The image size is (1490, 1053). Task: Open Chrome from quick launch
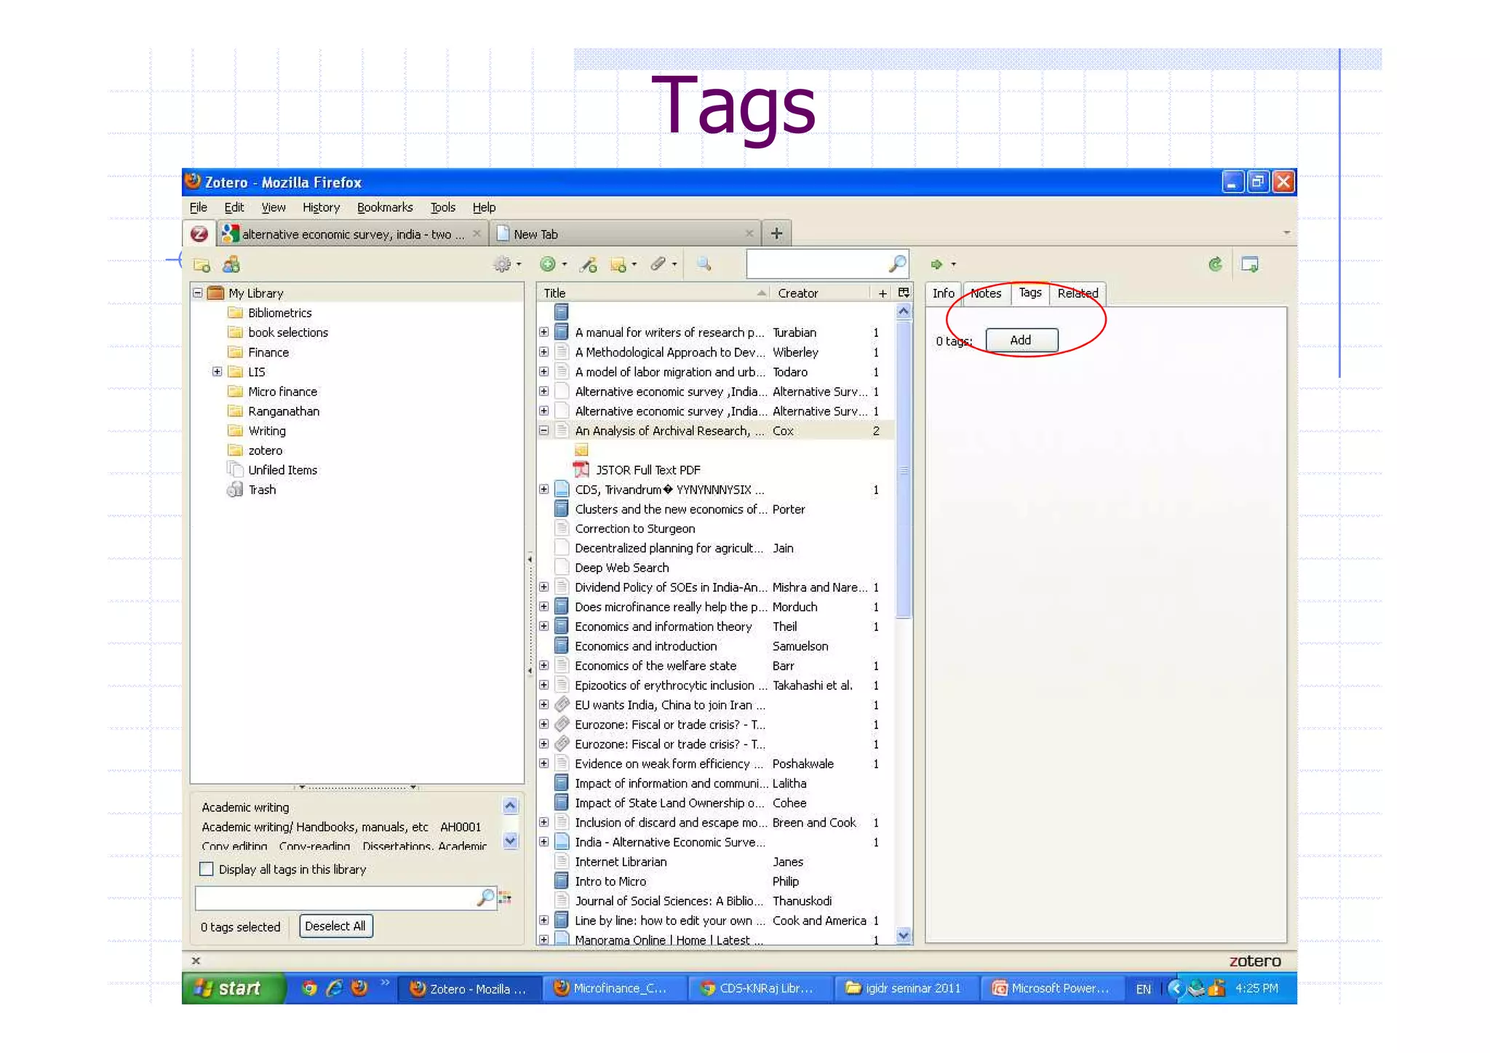click(x=309, y=988)
